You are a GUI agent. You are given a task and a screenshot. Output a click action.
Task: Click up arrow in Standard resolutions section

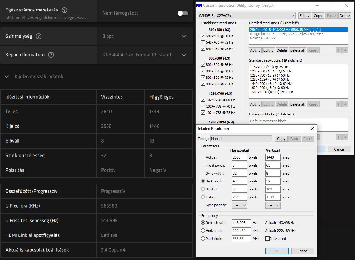[338, 104]
